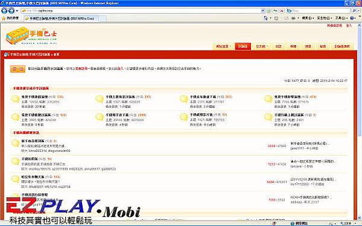Screen dimensions: 362x226
Task: Expand the printer icon dropdown arrow
Action: (298, 18)
